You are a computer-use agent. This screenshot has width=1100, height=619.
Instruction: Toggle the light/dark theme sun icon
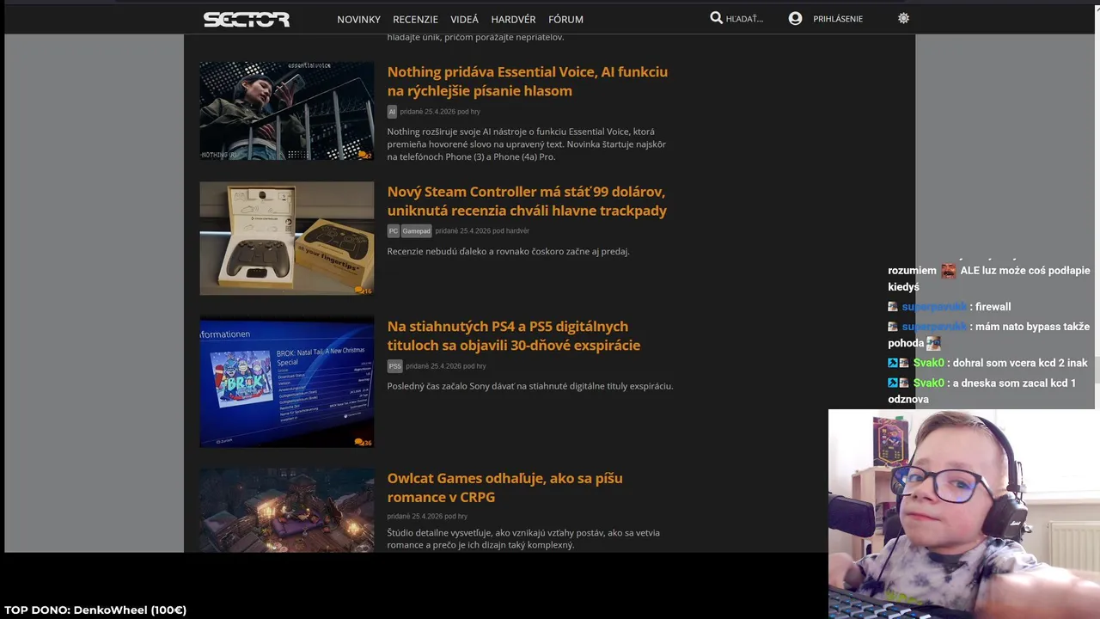tap(903, 18)
